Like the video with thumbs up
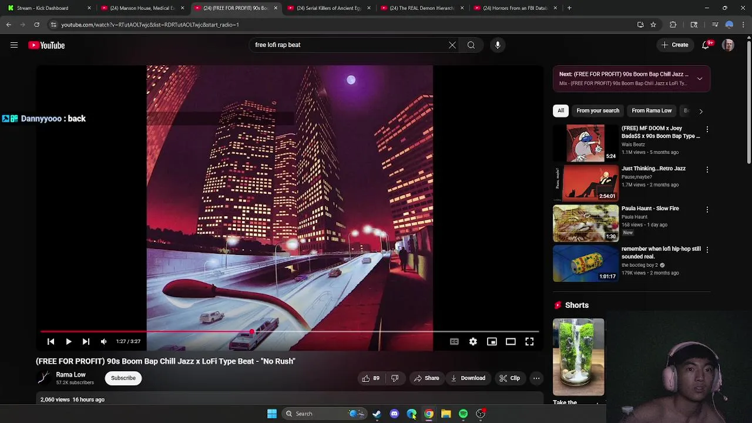 [x=371, y=378]
